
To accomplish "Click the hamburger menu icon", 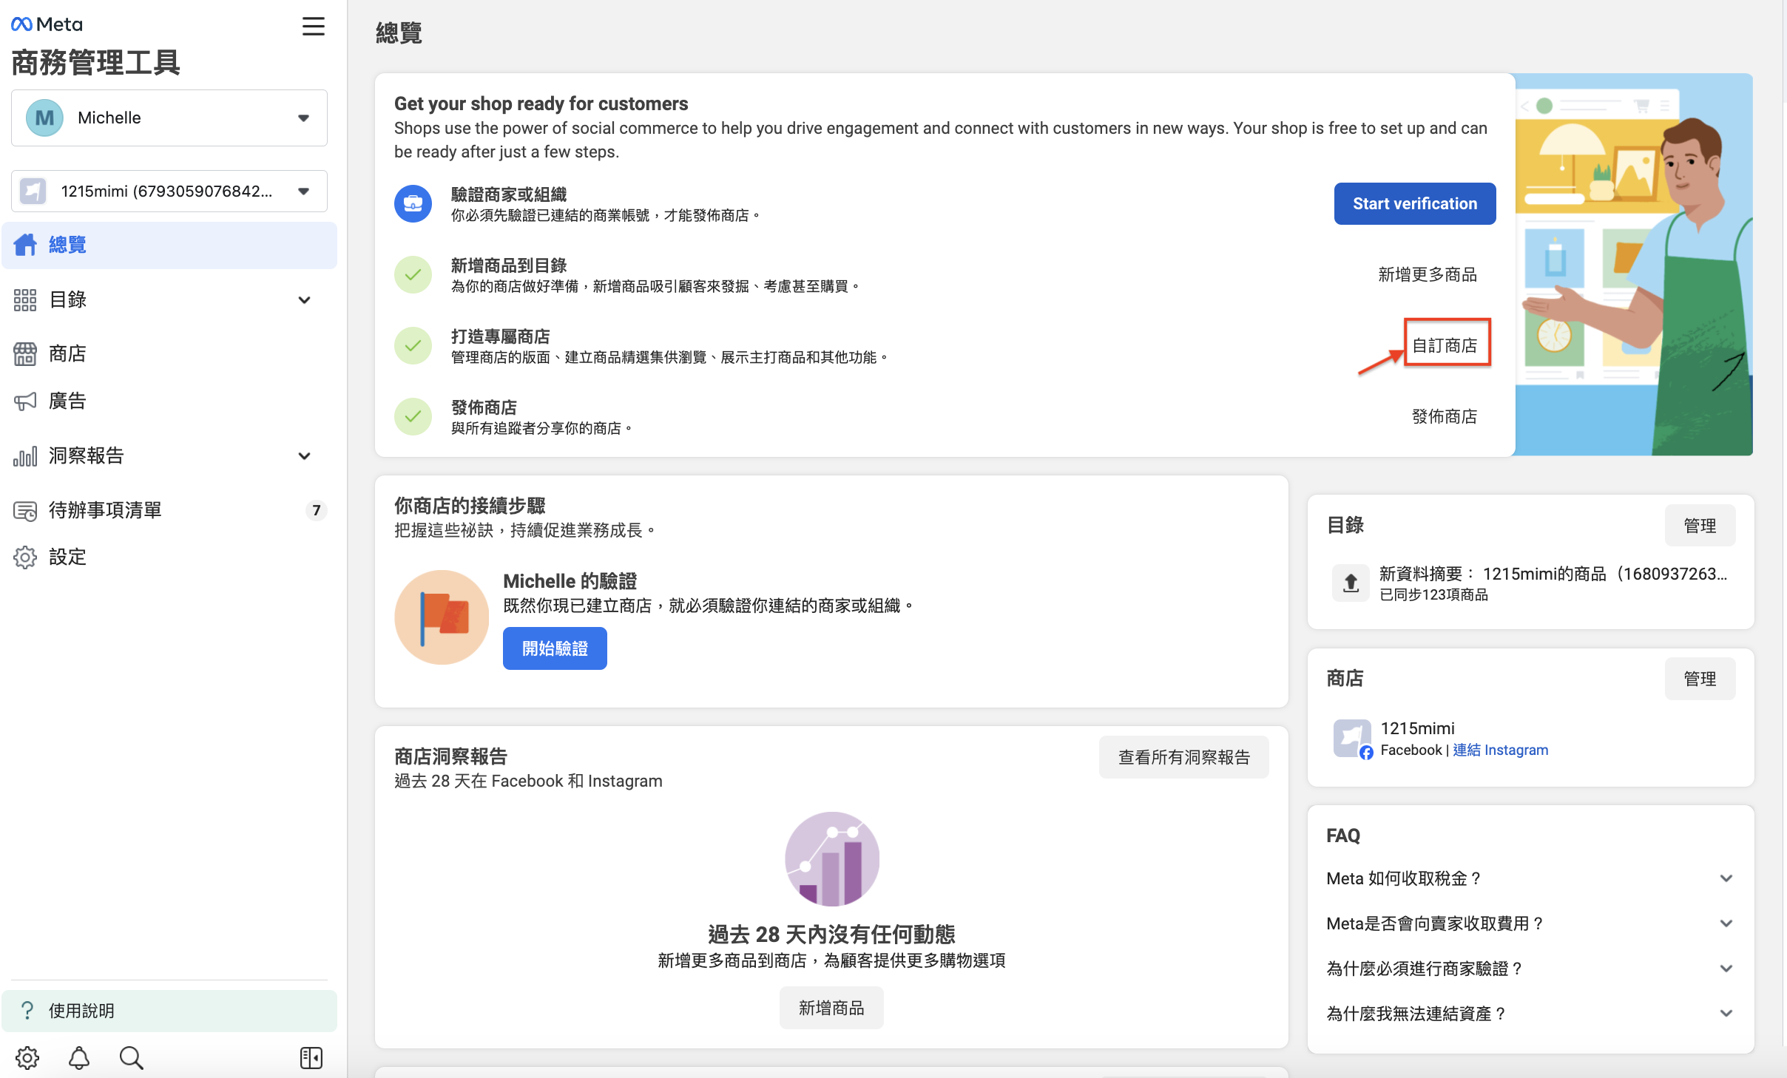I will [314, 27].
